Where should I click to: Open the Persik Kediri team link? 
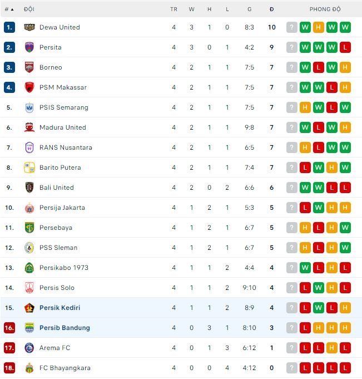tap(59, 308)
